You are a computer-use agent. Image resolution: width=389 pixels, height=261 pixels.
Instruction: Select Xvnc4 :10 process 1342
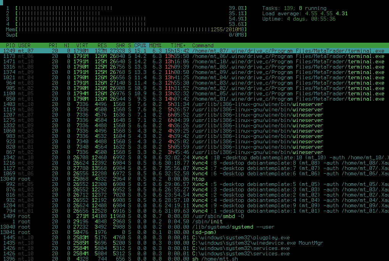(194, 157)
